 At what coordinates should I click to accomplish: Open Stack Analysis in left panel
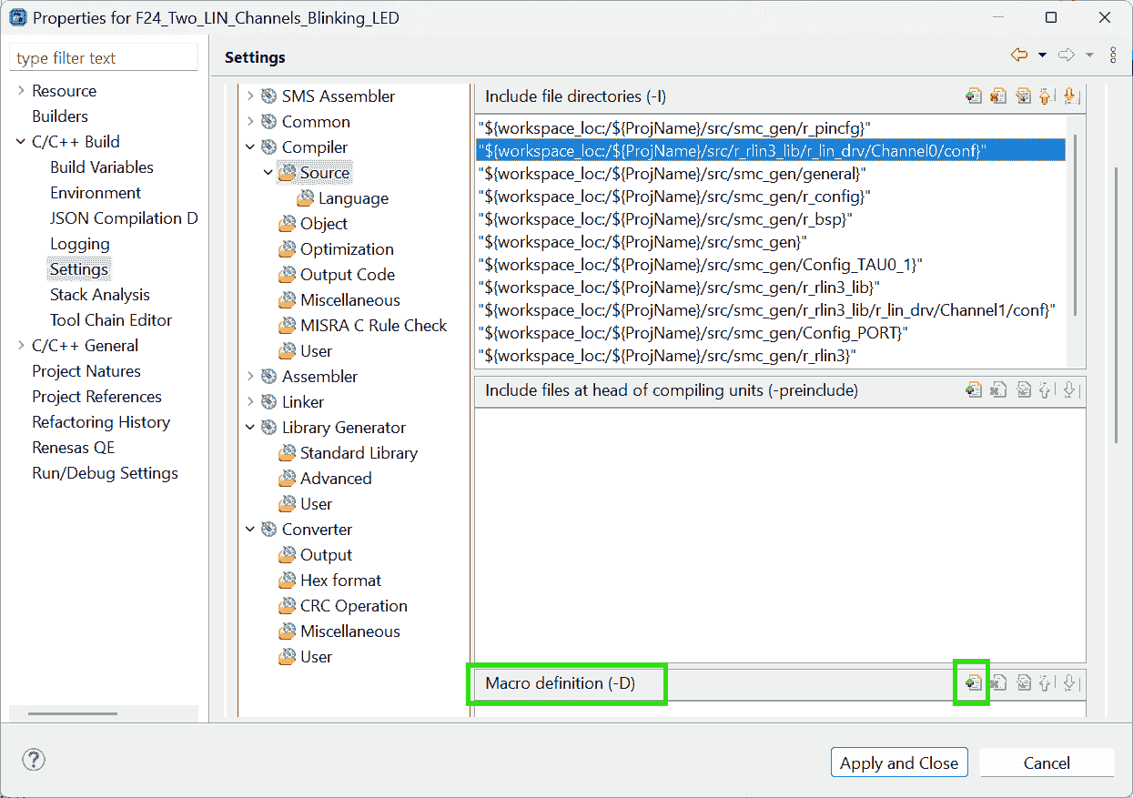click(99, 295)
